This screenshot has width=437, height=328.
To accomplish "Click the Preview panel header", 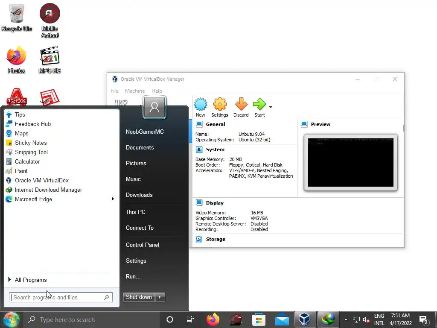I will [x=320, y=124].
